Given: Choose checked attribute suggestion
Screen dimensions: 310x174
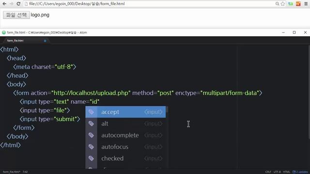Looking at the screenshot, I should click(125, 159).
